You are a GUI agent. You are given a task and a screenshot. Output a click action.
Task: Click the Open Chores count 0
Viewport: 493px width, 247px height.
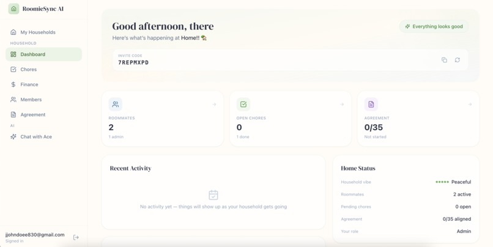(239, 127)
